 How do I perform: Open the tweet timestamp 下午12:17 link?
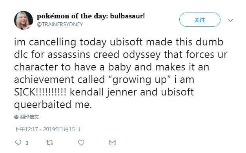[26, 129]
